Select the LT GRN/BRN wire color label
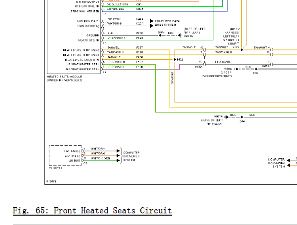The height and width of the screenshot is (225, 297). (116, 62)
